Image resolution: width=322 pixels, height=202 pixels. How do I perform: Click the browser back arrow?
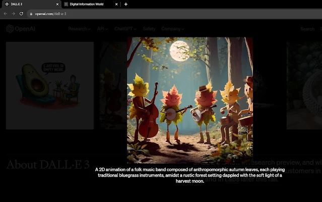(x=6, y=14)
